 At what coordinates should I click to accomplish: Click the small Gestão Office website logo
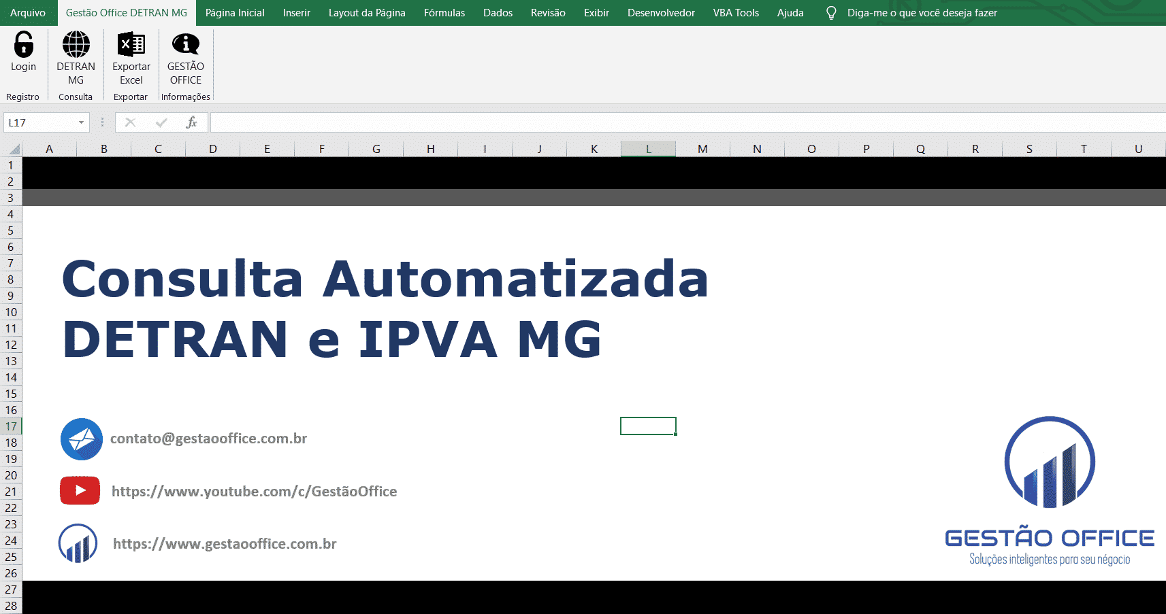click(x=78, y=543)
